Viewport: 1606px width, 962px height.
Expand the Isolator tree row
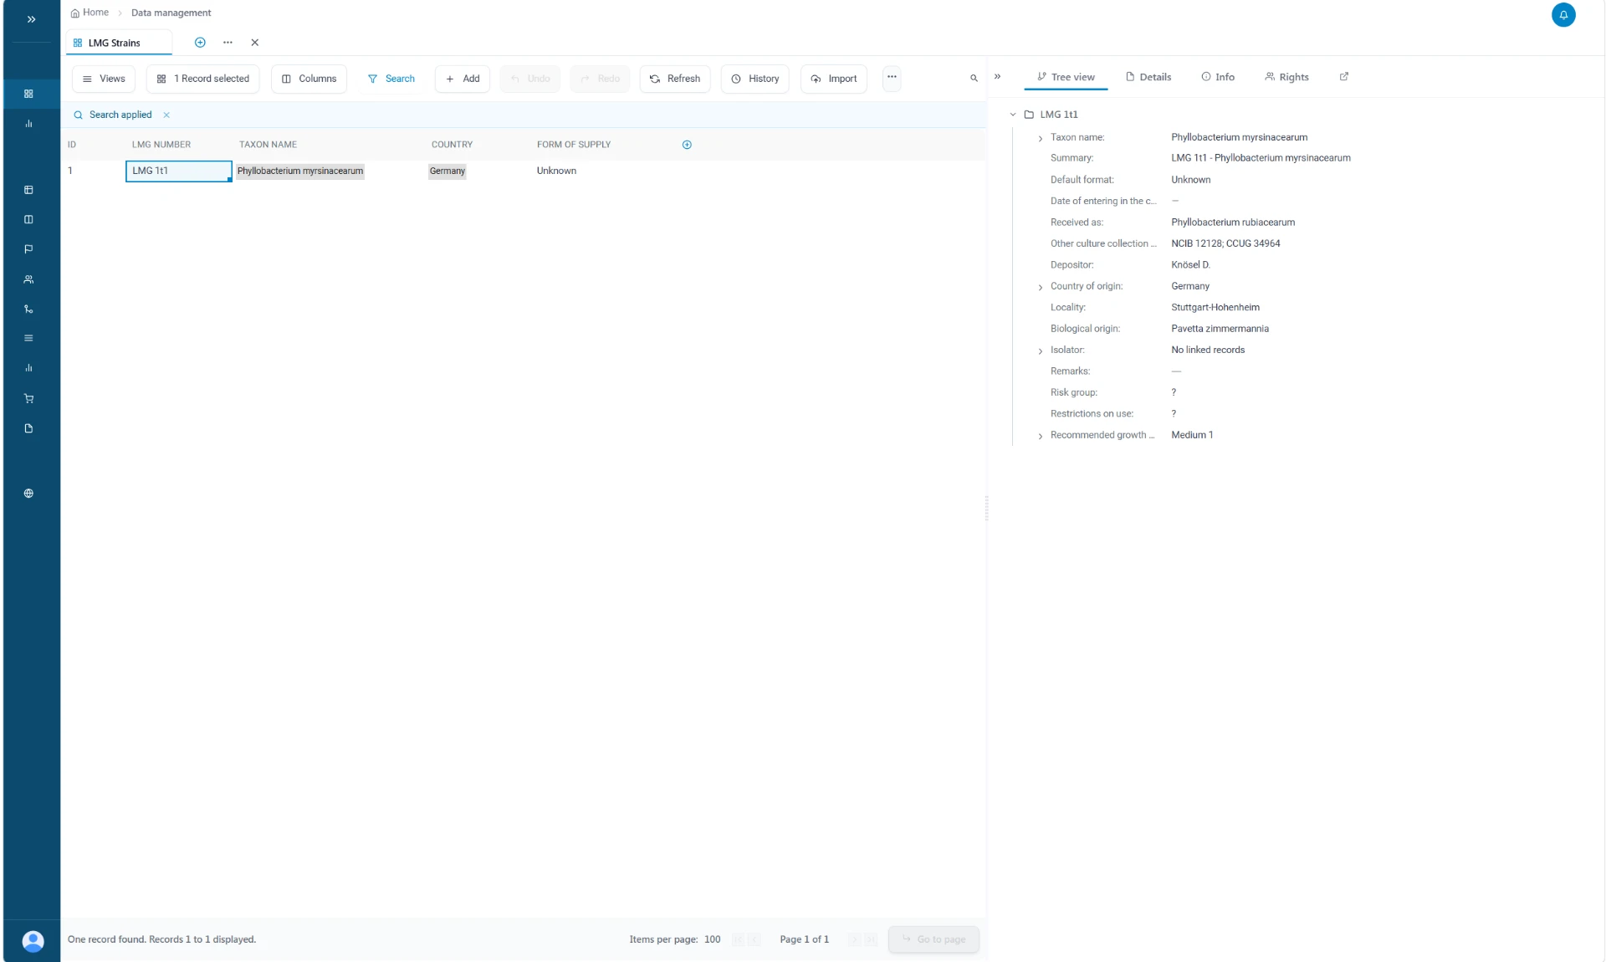[x=1040, y=351]
